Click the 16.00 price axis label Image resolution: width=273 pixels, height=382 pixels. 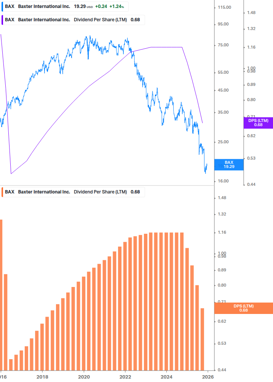[223, 181]
